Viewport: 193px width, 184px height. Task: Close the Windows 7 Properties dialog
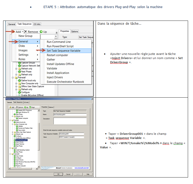click(x=92, y=99)
